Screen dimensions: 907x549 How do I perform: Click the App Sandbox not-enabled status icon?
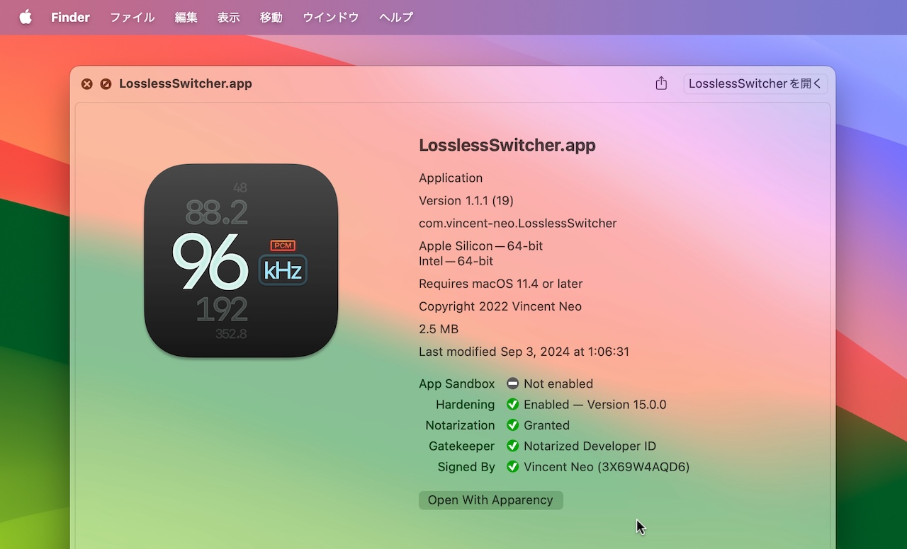(x=512, y=383)
